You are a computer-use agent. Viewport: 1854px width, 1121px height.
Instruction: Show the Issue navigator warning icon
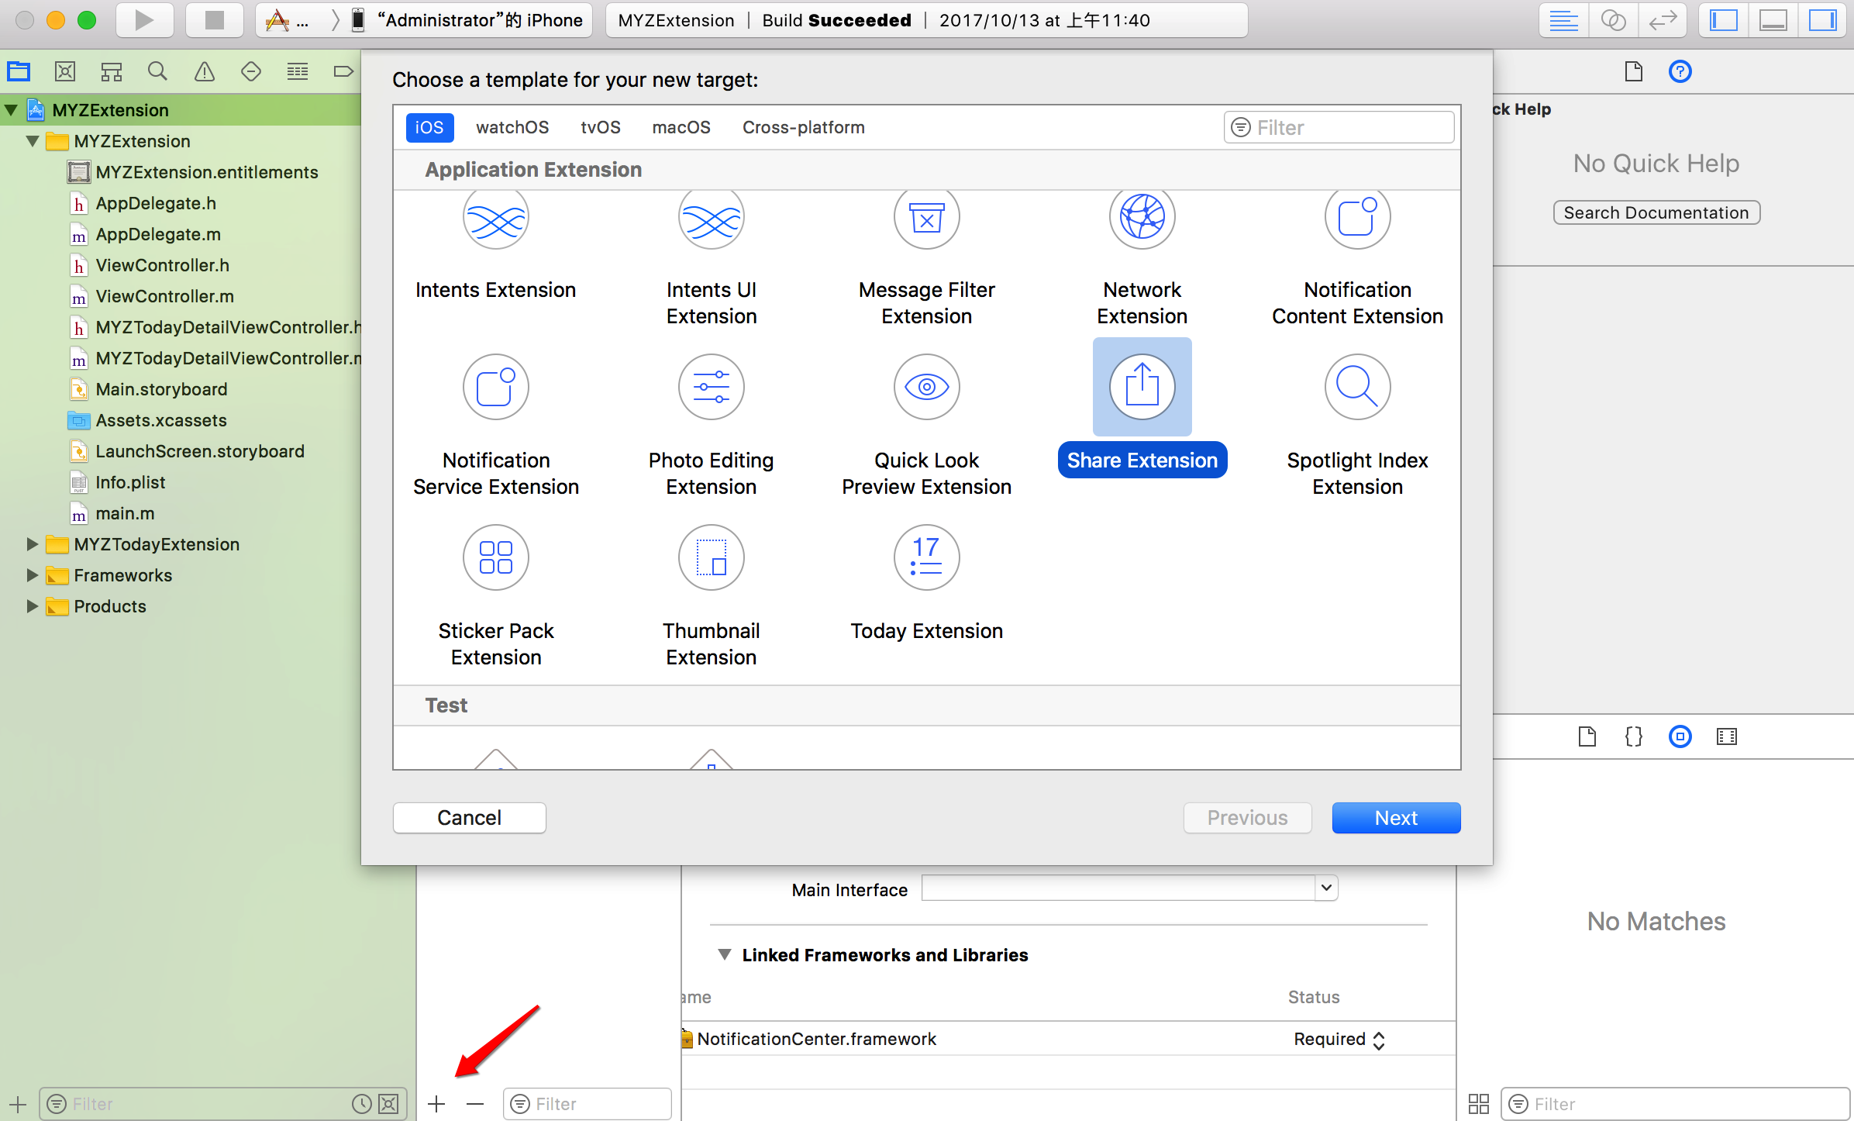point(204,72)
